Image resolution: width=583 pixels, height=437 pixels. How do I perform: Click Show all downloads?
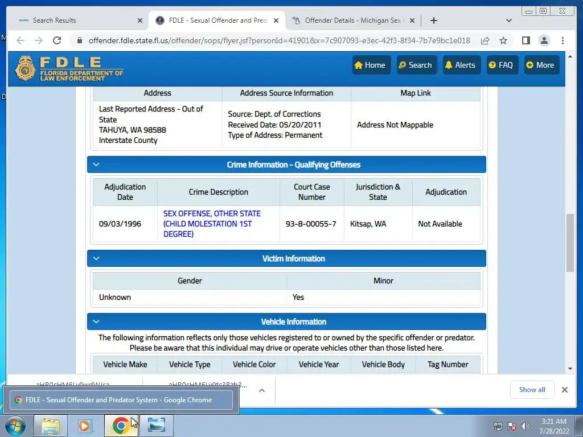point(532,390)
